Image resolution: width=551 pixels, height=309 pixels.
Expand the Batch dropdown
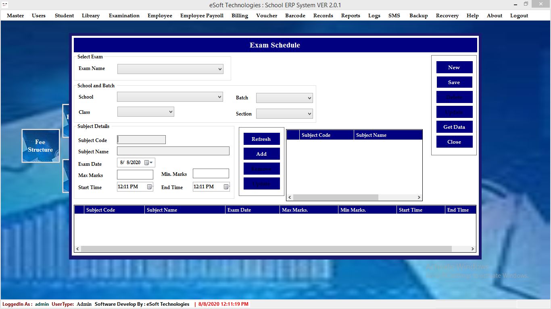coord(309,98)
